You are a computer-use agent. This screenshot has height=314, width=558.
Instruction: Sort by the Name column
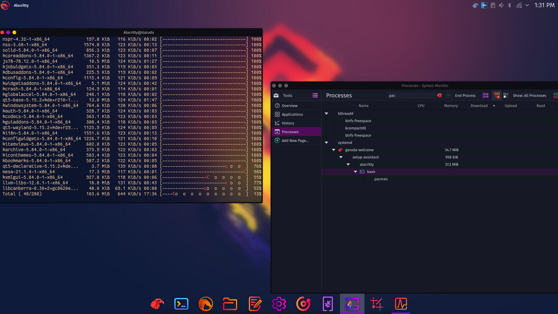(x=363, y=105)
